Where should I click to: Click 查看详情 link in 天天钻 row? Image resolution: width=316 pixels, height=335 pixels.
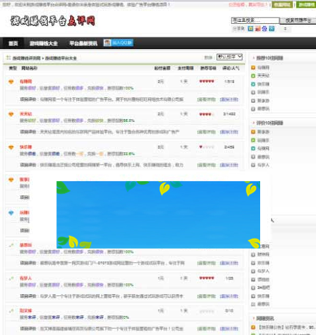pos(206,132)
